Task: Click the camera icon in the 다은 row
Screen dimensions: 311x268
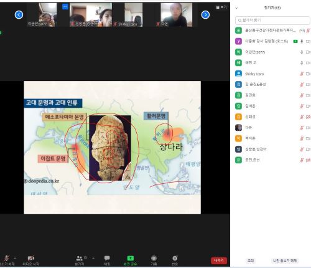Action: [308, 128]
